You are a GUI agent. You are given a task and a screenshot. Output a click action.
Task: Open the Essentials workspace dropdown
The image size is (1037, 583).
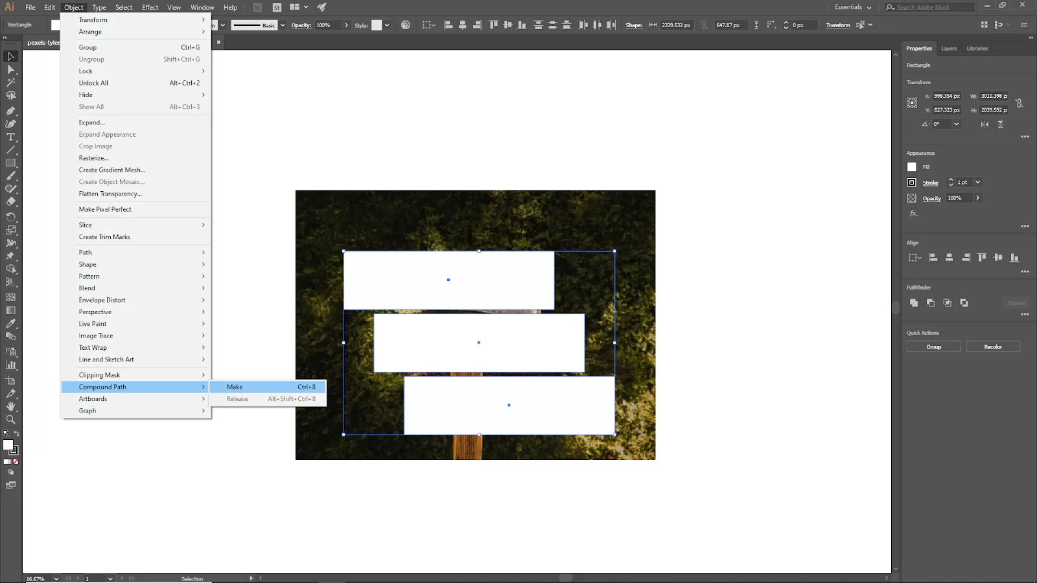853,7
